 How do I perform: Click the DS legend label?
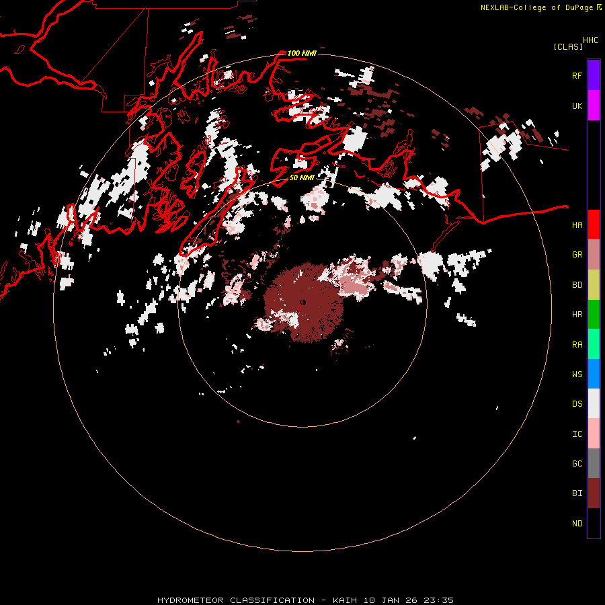(577, 404)
